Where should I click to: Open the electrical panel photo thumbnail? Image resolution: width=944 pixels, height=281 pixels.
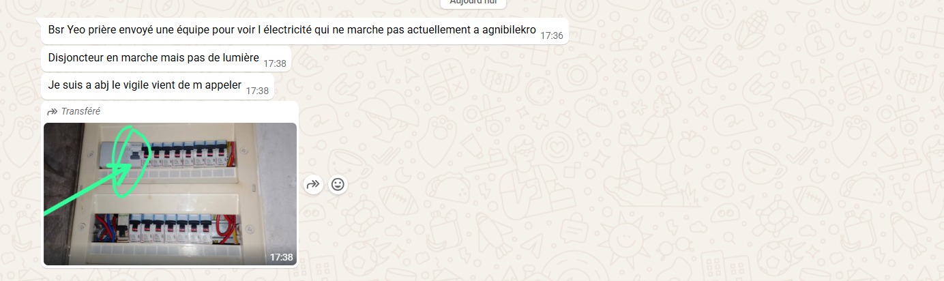[x=171, y=194]
